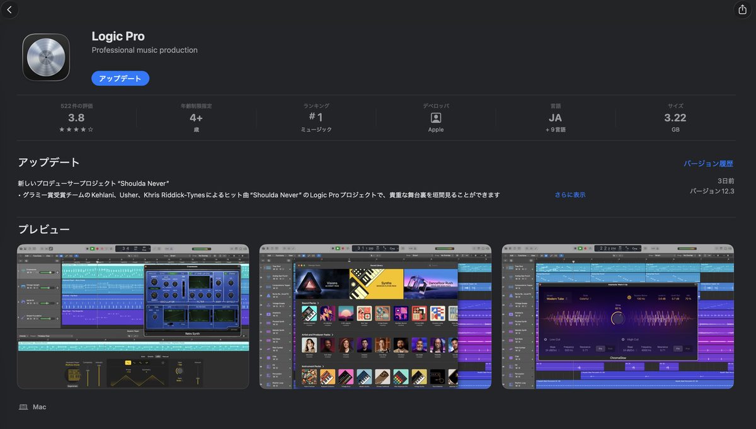Open the first preview with Retro Synth
This screenshot has width=756, height=429.
click(x=133, y=316)
